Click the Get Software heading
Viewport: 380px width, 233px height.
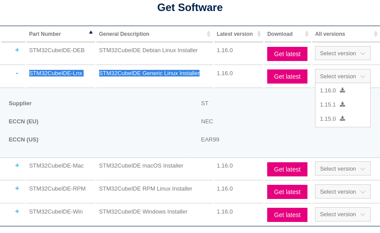coord(190,8)
